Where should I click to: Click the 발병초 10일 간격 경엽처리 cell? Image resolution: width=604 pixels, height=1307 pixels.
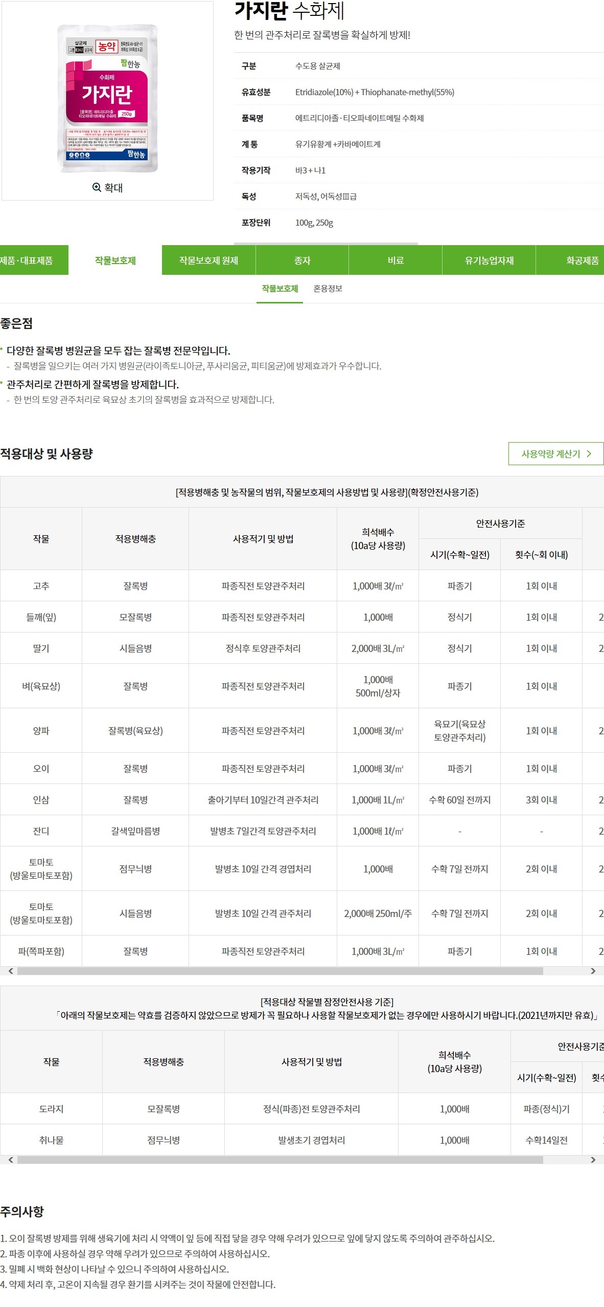(x=263, y=869)
